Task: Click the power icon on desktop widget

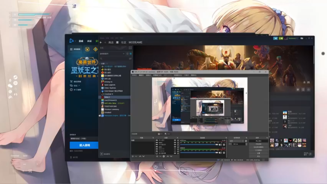Action: click(155, 167)
